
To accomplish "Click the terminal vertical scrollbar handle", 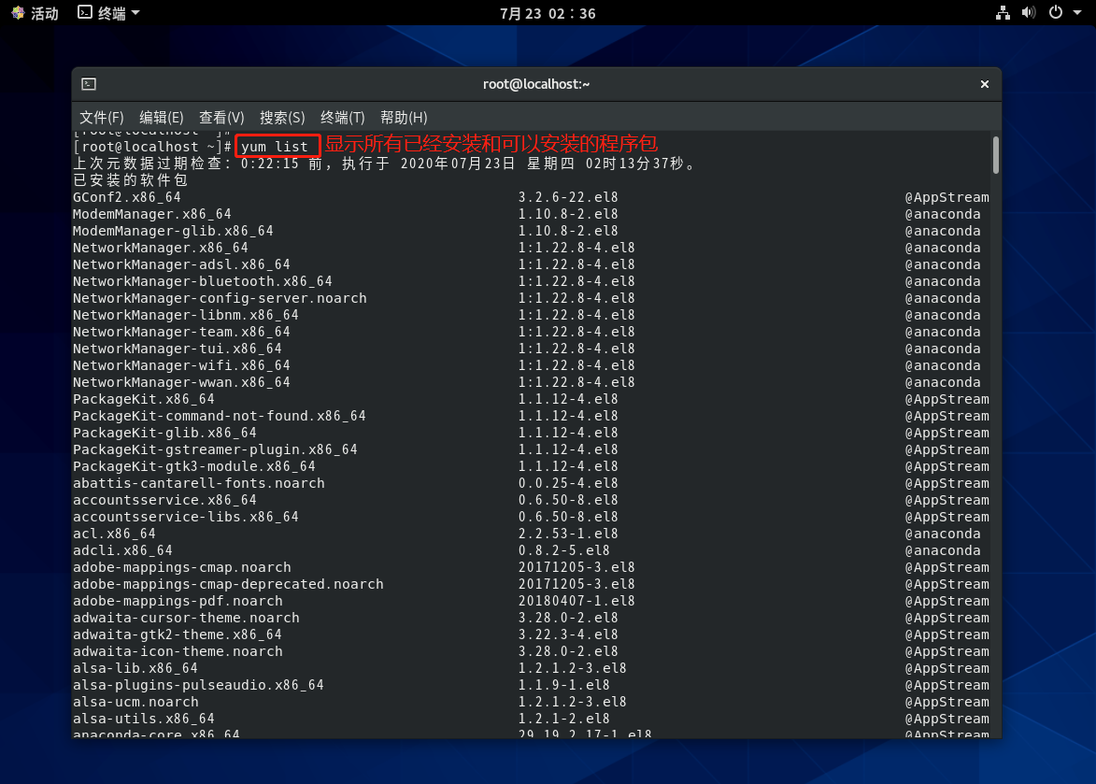I will [x=996, y=155].
